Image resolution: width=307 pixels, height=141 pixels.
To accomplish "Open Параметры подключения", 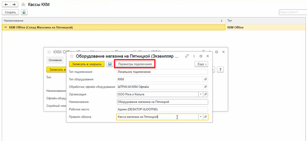I will [x=135, y=64].
